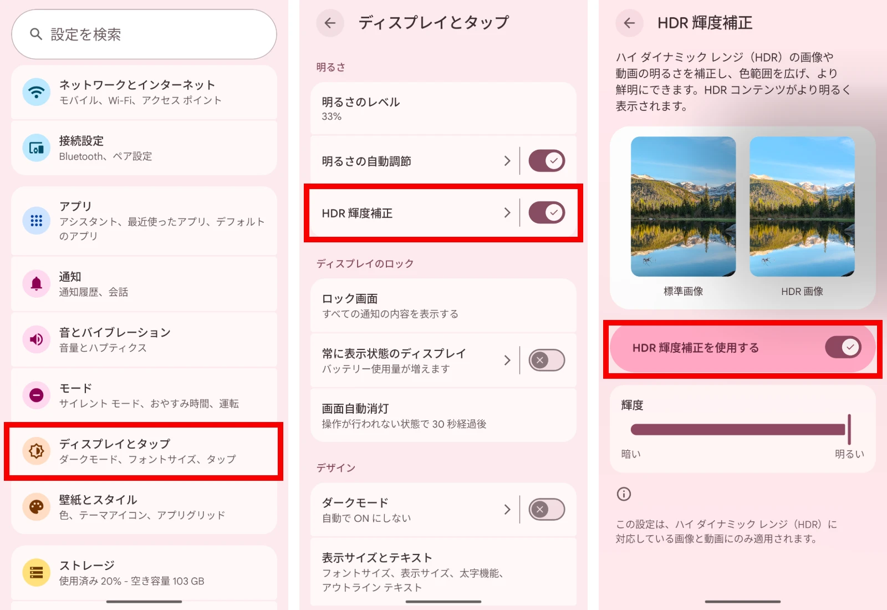Click the 設定を検索 search field
Screen dimensions: 887x610
[144, 34]
